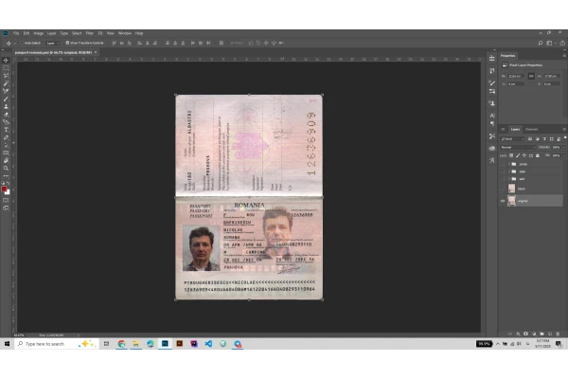Select the blank layer thumbnail
The height and width of the screenshot is (379, 568).
coord(512,189)
